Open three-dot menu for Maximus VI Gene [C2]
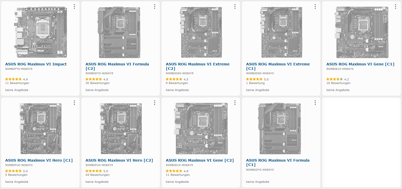Viewport: 402px width, 189px height. pyautogui.click(x=235, y=103)
